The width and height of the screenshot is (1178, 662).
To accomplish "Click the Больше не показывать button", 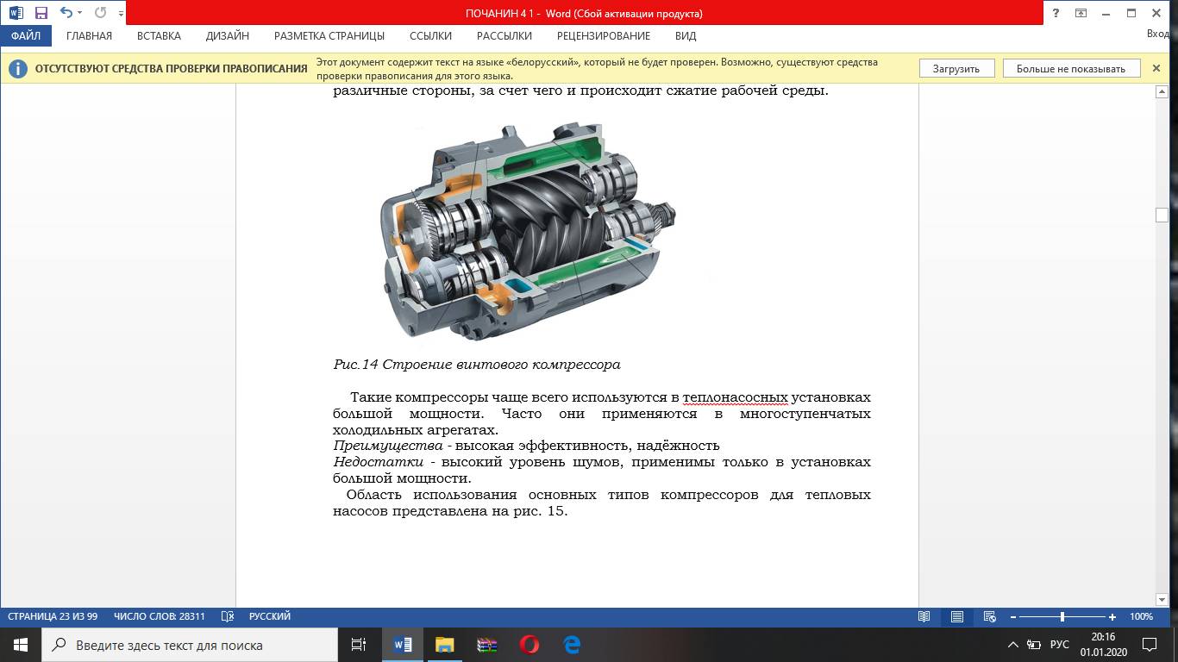I will (1070, 69).
